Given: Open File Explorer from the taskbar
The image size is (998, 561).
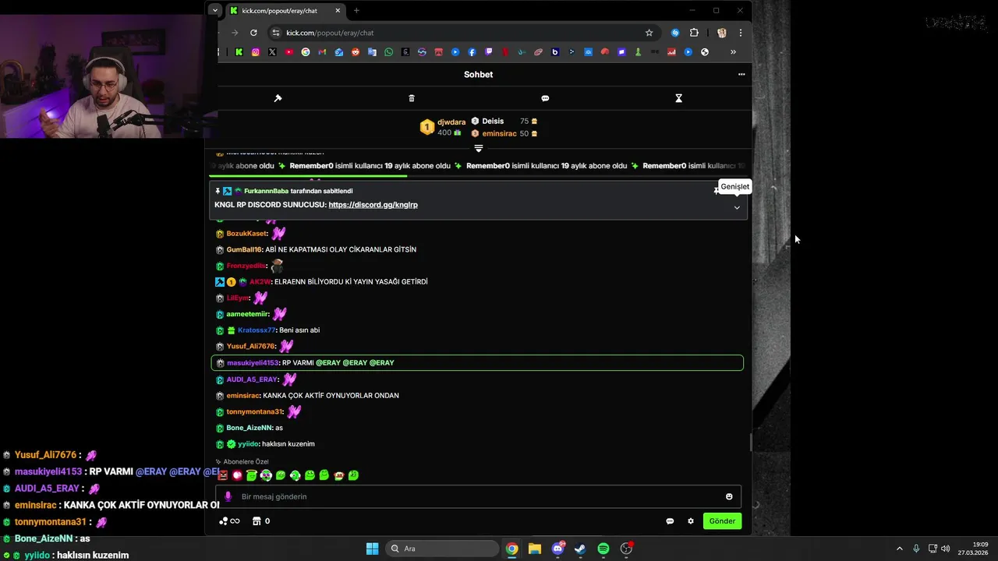Looking at the screenshot, I should 535,549.
